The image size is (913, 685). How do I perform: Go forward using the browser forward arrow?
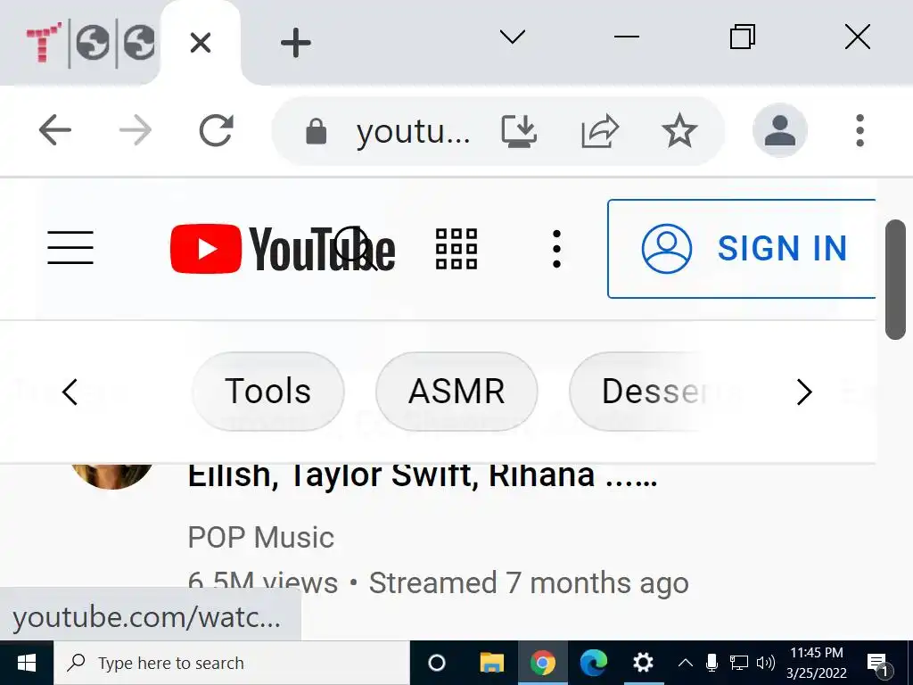tap(136, 130)
